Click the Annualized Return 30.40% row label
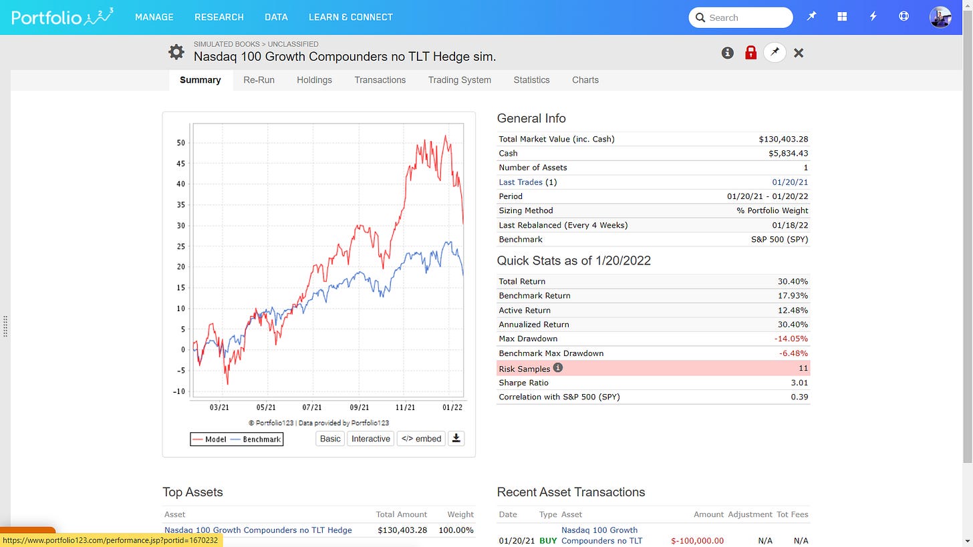The height and width of the screenshot is (547, 973). pos(534,324)
